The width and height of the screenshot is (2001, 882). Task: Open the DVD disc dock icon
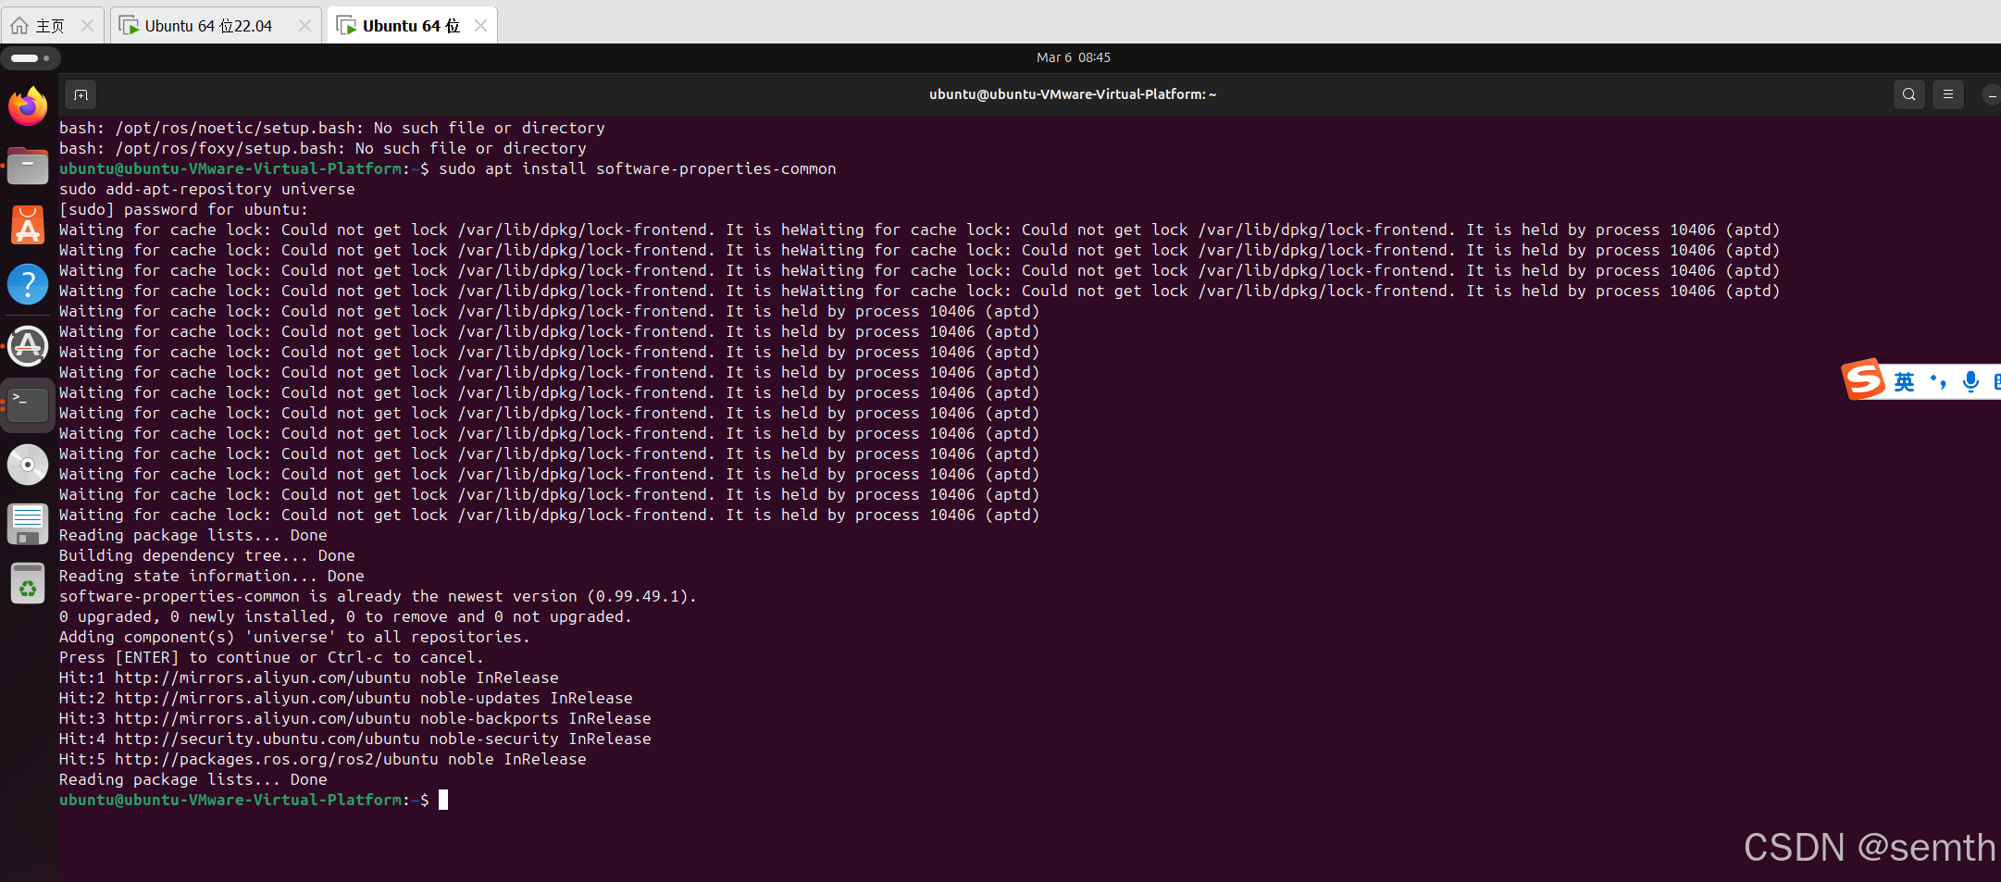(x=28, y=465)
